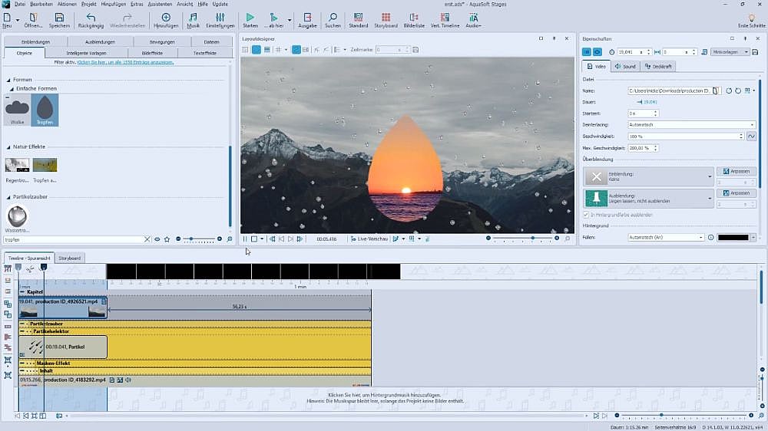
Task: Toggle eye visibility filter in toolbox search
Action: 157,239
